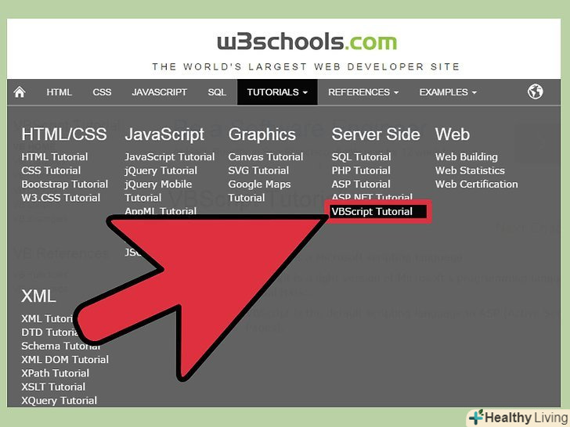Viewport: 570px width, 427px height.
Task: Click the HTML/CSS section heading
Action: point(64,135)
